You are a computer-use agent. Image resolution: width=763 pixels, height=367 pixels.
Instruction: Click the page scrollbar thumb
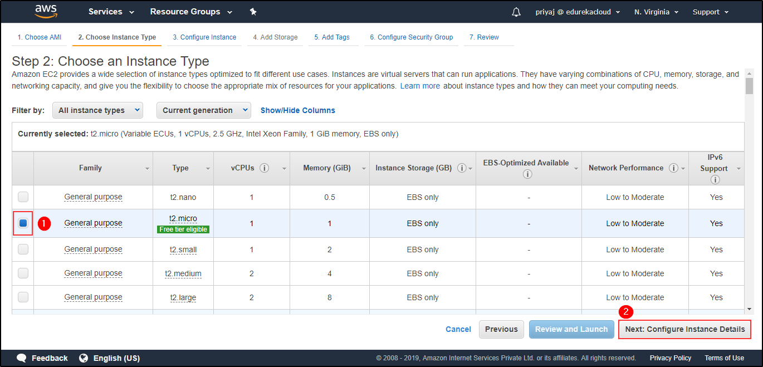coord(749,86)
